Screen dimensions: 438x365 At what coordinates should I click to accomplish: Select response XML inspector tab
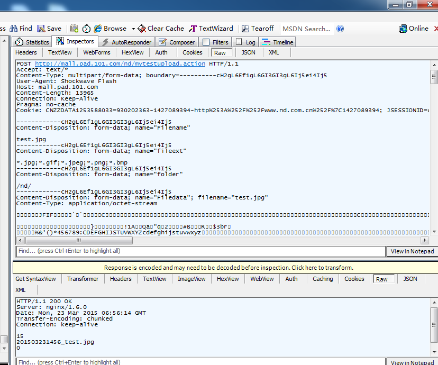(21, 290)
